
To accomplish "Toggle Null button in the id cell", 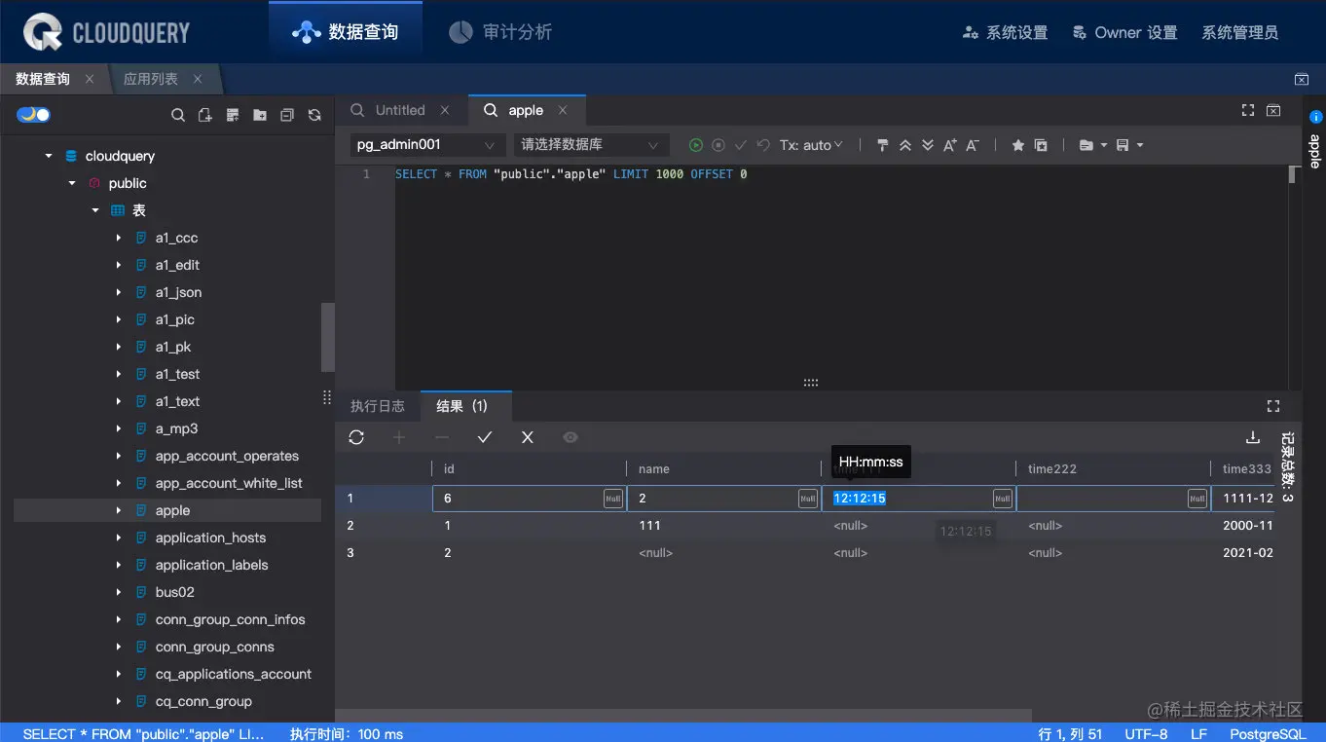I will pyautogui.click(x=613, y=499).
